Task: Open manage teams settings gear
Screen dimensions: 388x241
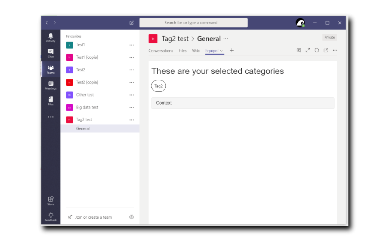Action: click(132, 217)
